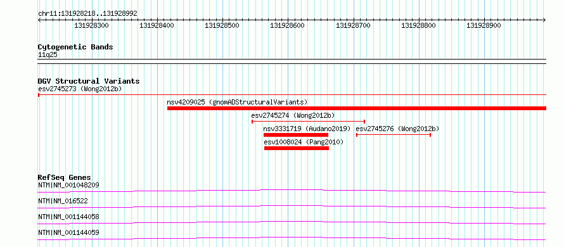The width and height of the screenshot is (564, 247).
Task: Select the 11q25 cytogenetic band label
Action: coord(48,55)
